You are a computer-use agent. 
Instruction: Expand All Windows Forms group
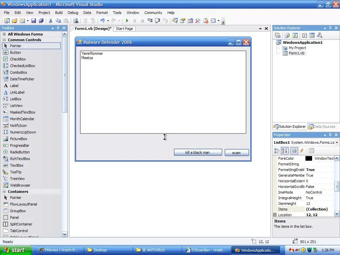point(4,34)
